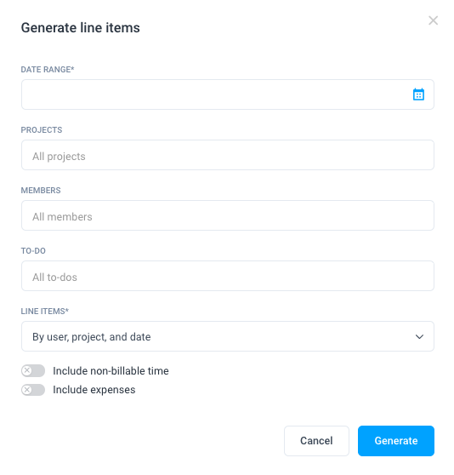Focus the Date Range input field

[x=228, y=94]
